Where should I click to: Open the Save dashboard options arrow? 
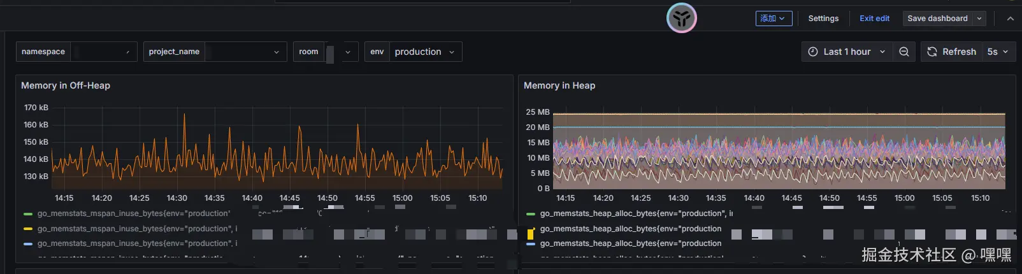(979, 18)
